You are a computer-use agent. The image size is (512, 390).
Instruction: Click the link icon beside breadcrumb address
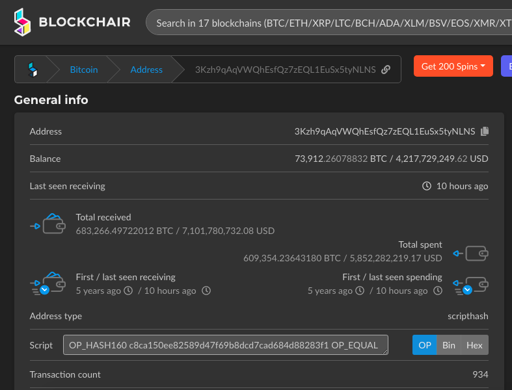[x=386, y=70]
